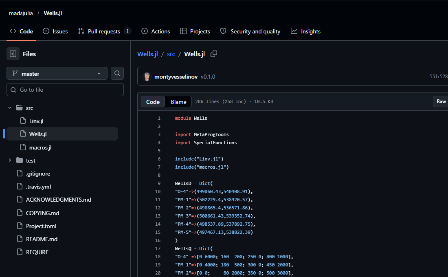Click the macros.jl file icon

(x=23, y=147)
